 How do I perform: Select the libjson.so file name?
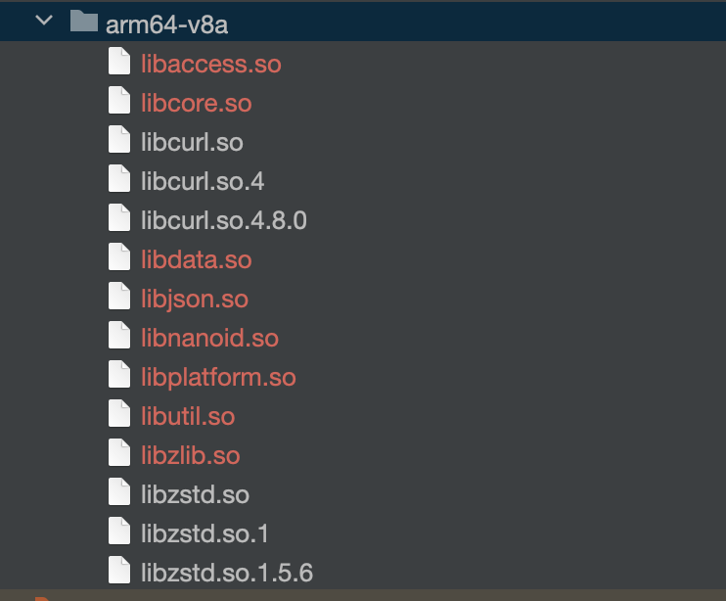(x=195, y=299)
